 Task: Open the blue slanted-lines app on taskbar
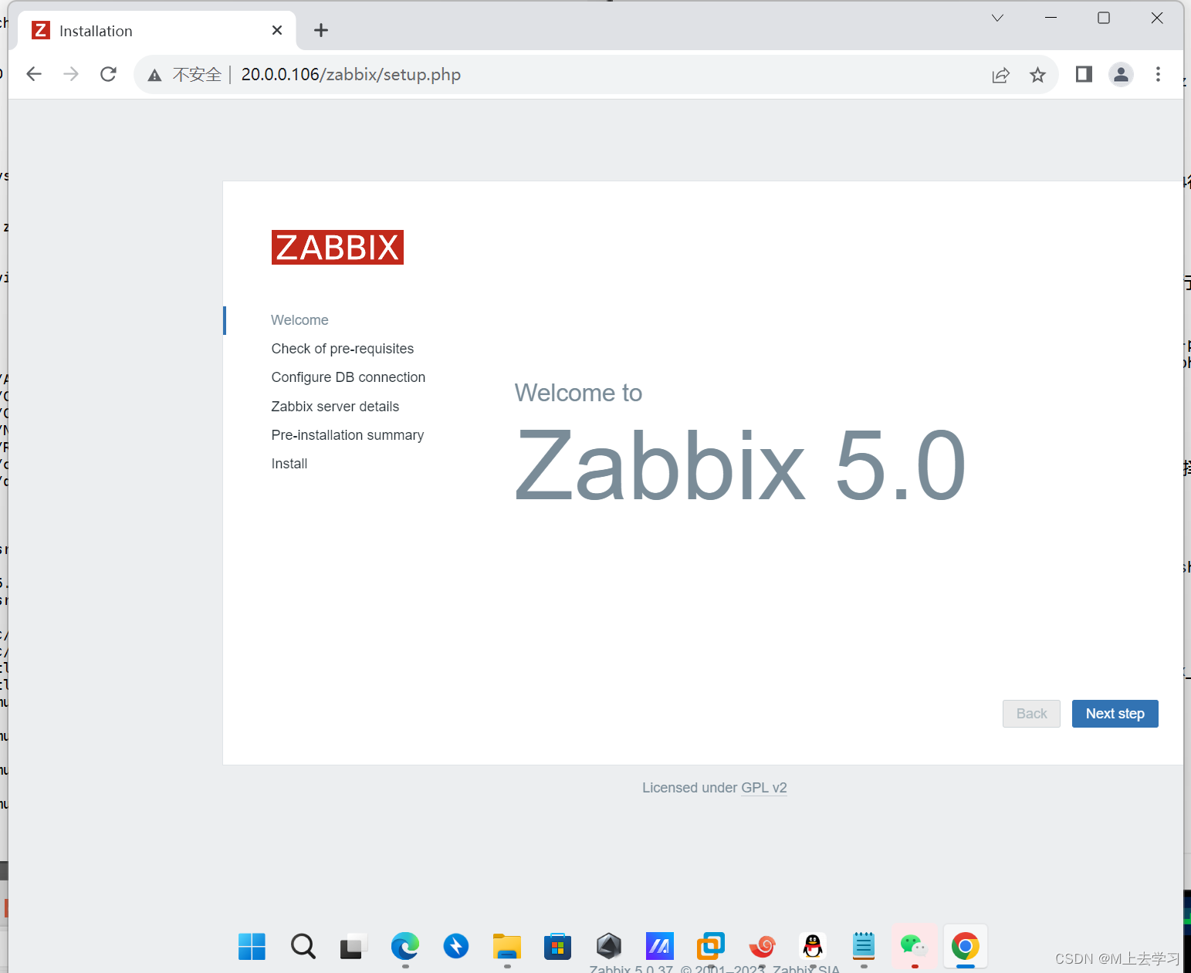tap(660, 946)
